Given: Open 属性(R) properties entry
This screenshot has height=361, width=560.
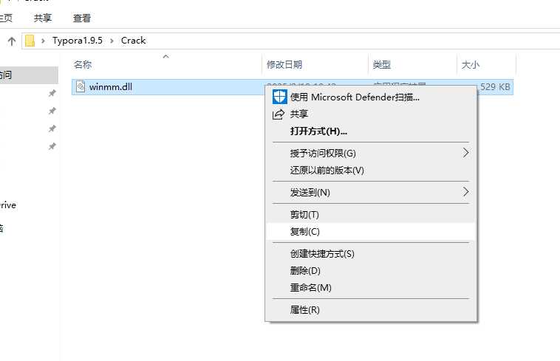Looking at the screenshot, I should pos(371,310).
